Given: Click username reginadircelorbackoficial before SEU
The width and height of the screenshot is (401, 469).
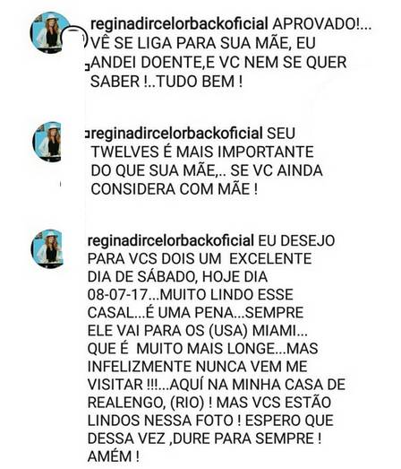Looking at the screenshot, I should pyautogui.click(x=175, y=134).
